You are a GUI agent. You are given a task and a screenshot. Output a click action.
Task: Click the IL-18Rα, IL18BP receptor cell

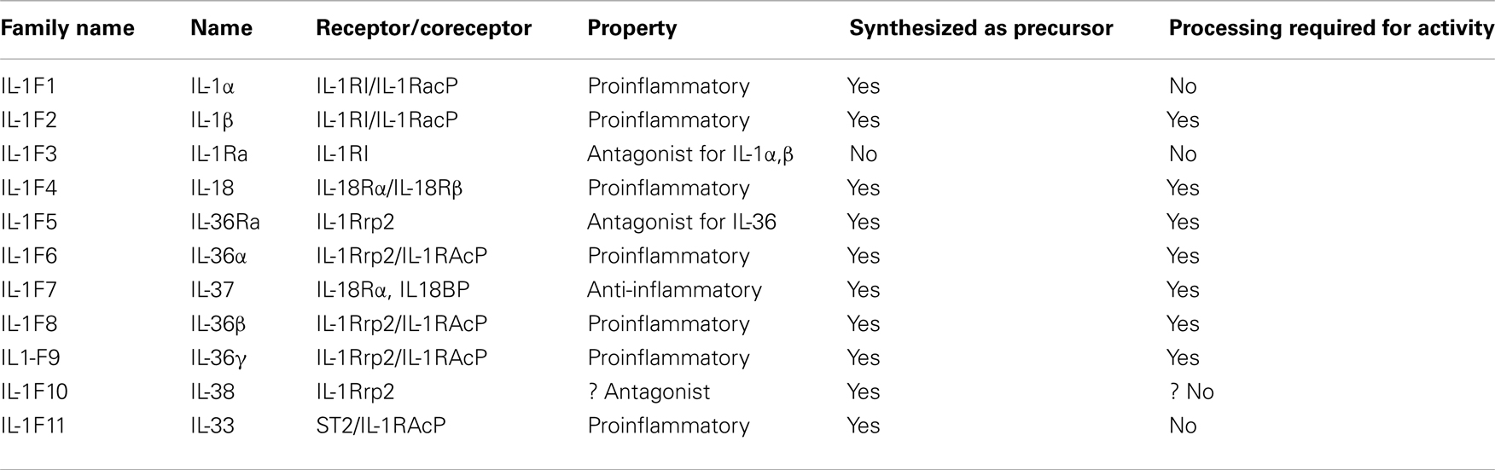pyautogui.click(x=393, y=290)
